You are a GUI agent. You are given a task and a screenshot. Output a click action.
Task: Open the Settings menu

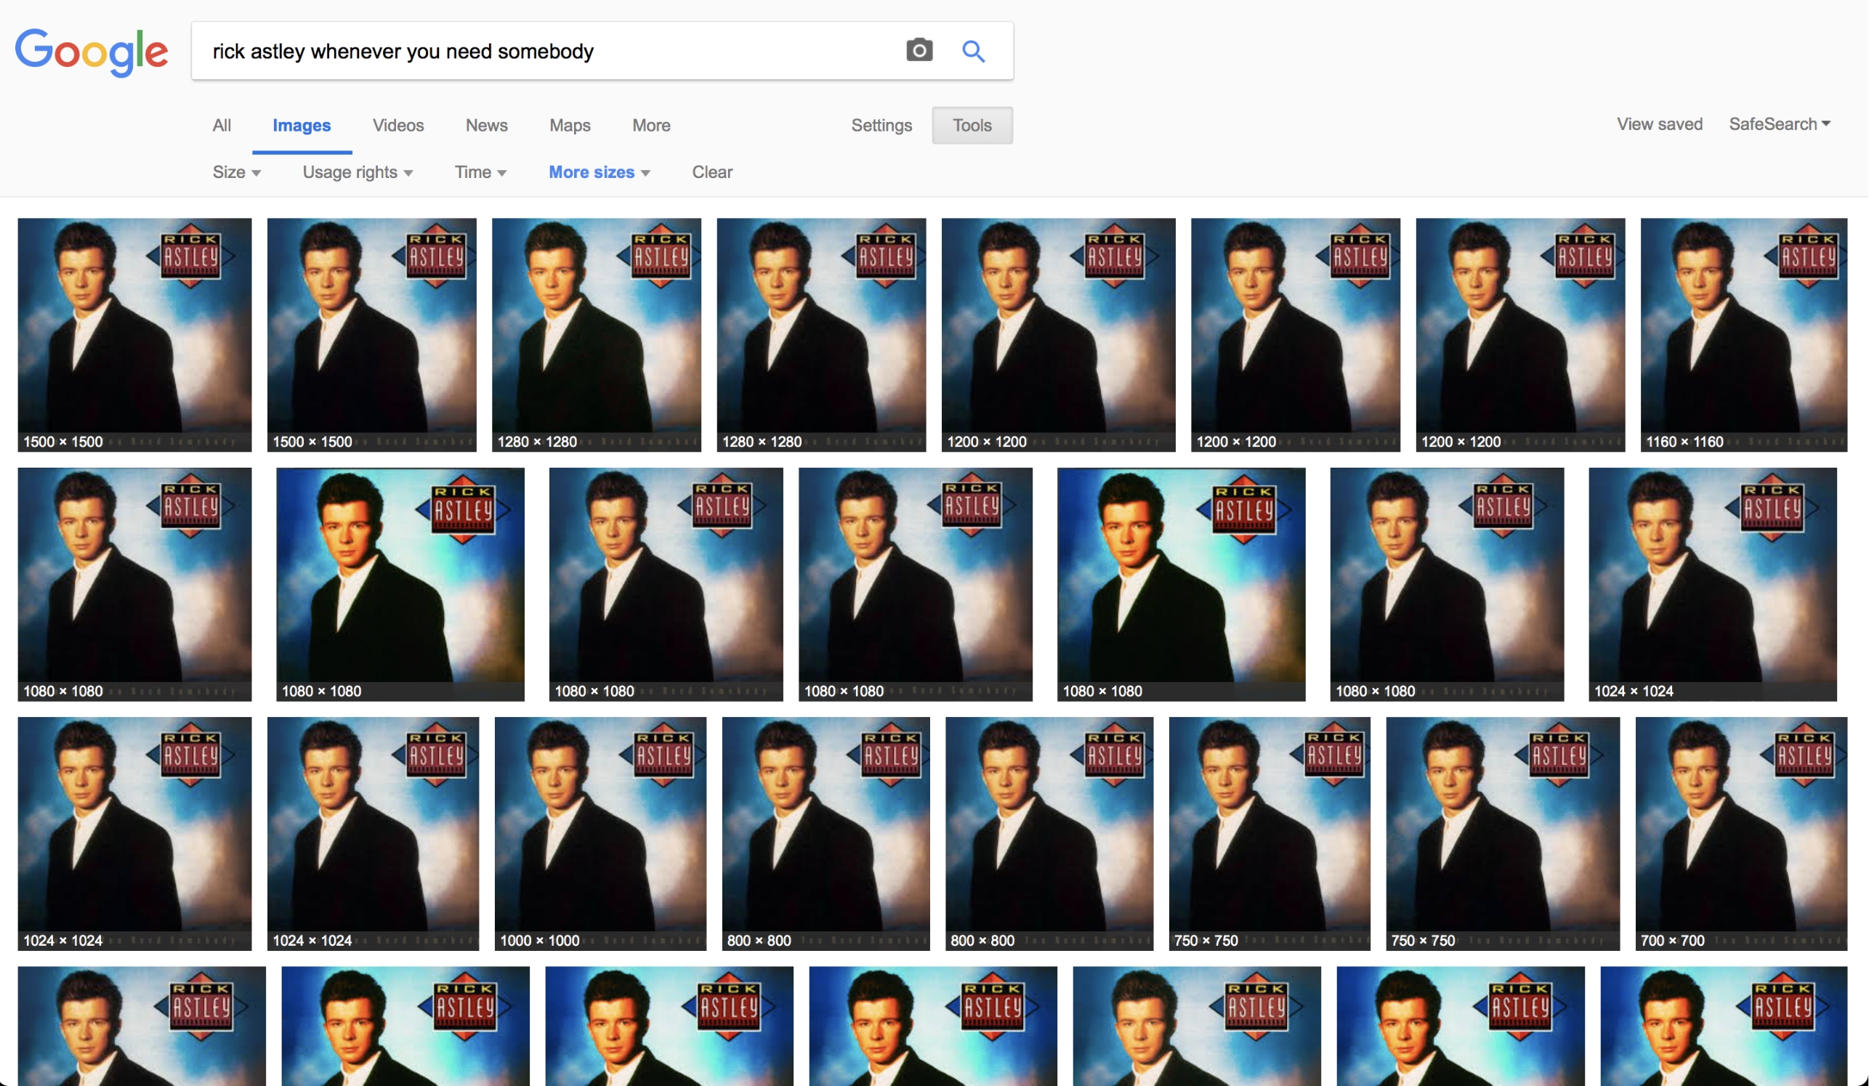click(881, 125)
